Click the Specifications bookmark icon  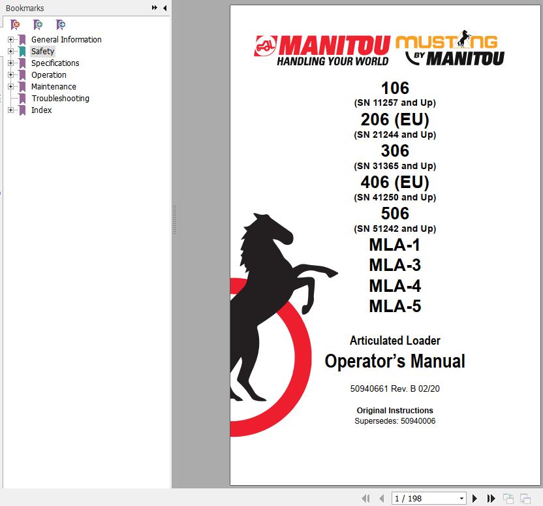point(22,63)
